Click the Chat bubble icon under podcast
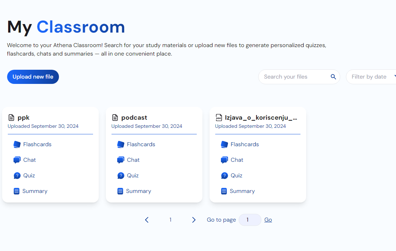This screenshot has height=251, width=396. (x=121, y=160)
